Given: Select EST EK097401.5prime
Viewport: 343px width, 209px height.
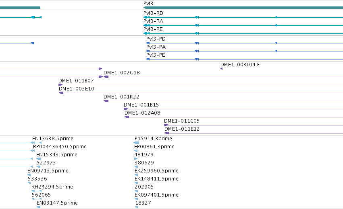Looking at the screenshot, I should pyautogui.click(x=156, y=195).
